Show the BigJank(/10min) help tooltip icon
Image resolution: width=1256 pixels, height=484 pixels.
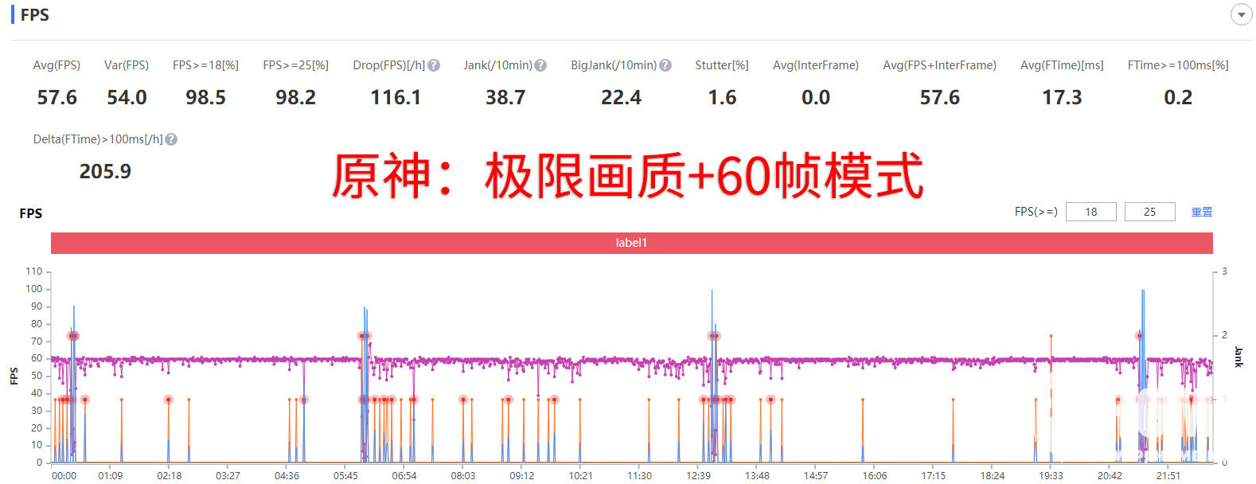coord(665,65)
